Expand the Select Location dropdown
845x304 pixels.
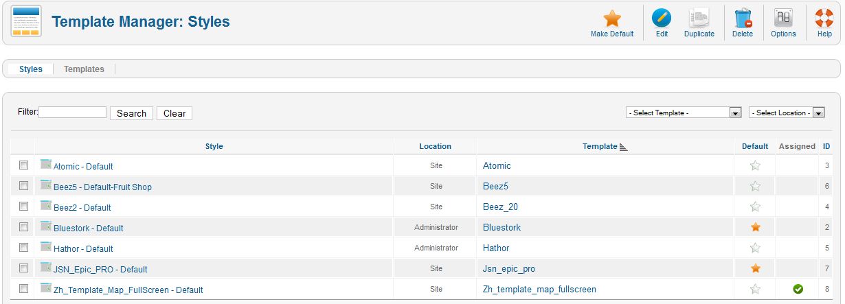pyautogui.click(x=786, y=113)
